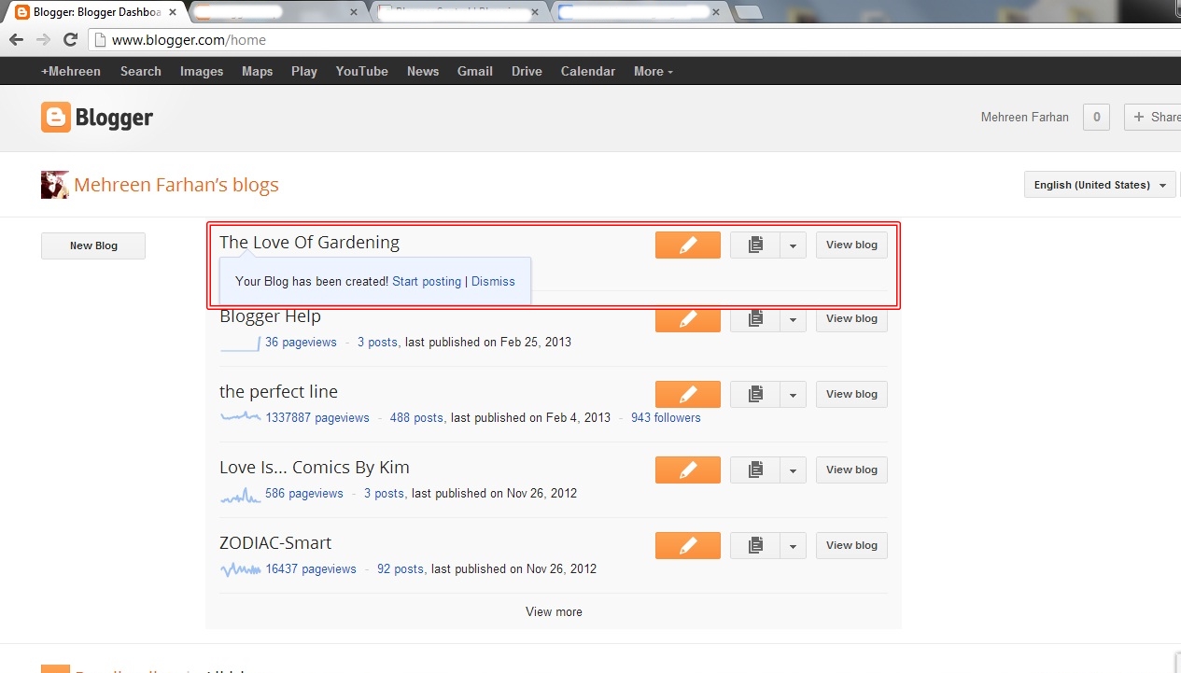Open the English (United States) language dropdown
Image resolution: width=1181 pixels, height=673 pixels.
point(1100,185)
